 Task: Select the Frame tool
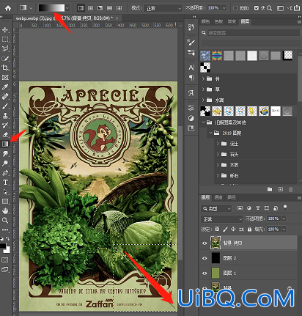tap(5, 78)
